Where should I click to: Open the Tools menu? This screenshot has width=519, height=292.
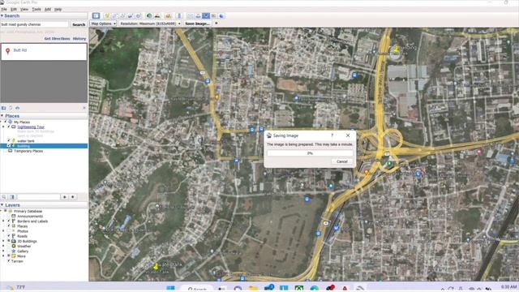(36, 9)
